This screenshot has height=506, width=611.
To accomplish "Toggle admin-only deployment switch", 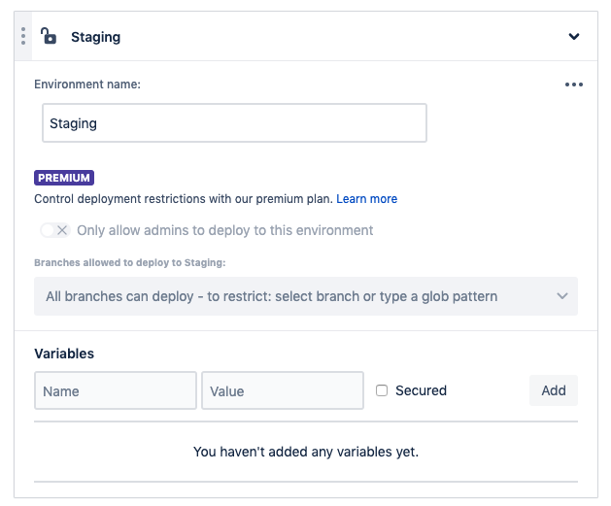I will (54, 230).
